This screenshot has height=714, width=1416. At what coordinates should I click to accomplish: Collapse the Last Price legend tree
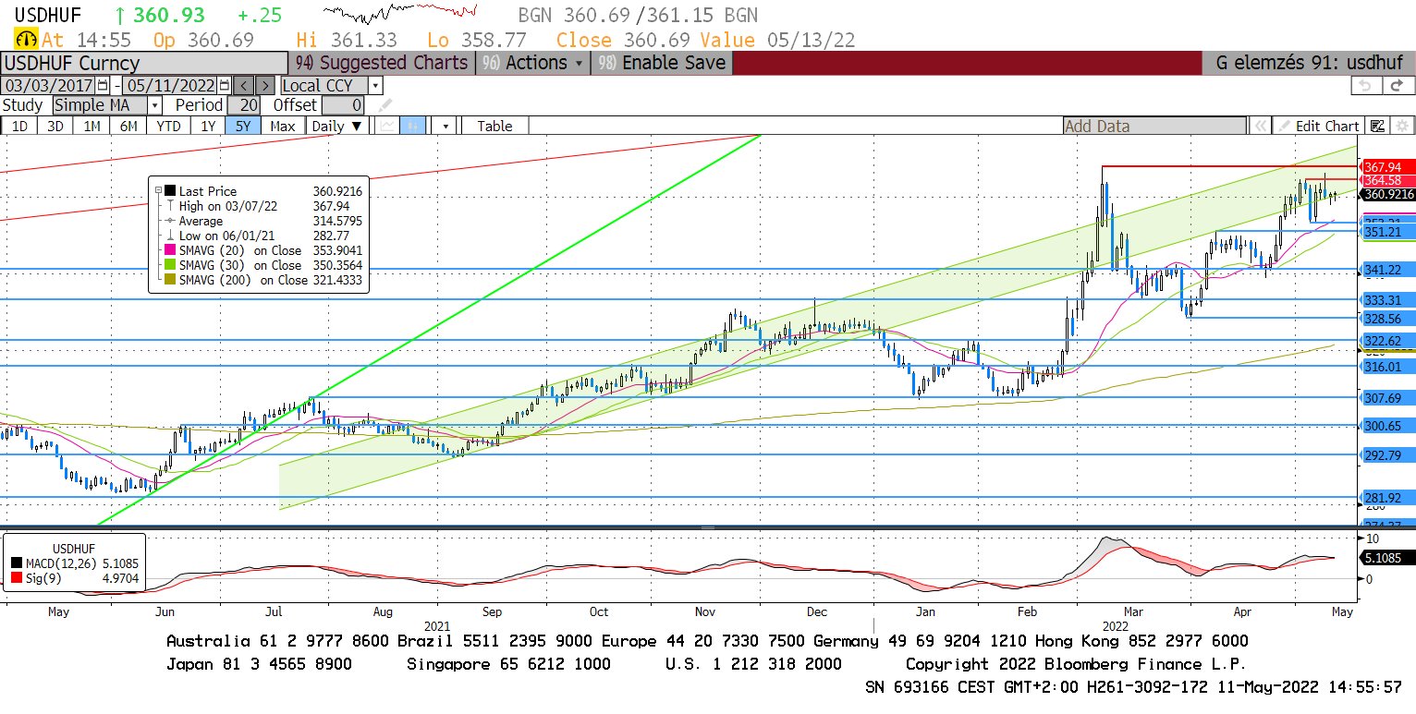pyautogui.click(x=158, y=191)
